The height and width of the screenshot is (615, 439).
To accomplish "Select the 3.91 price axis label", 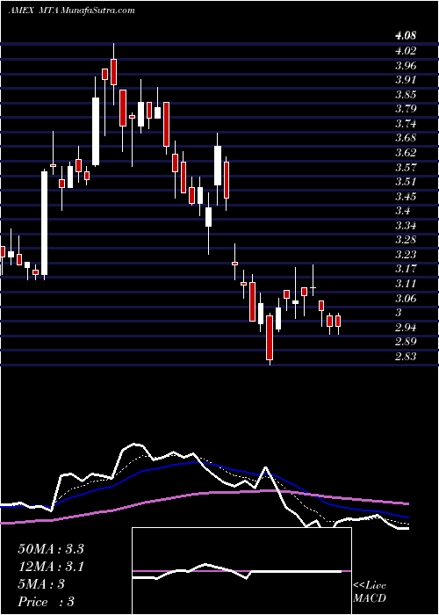I will (406, 80).
